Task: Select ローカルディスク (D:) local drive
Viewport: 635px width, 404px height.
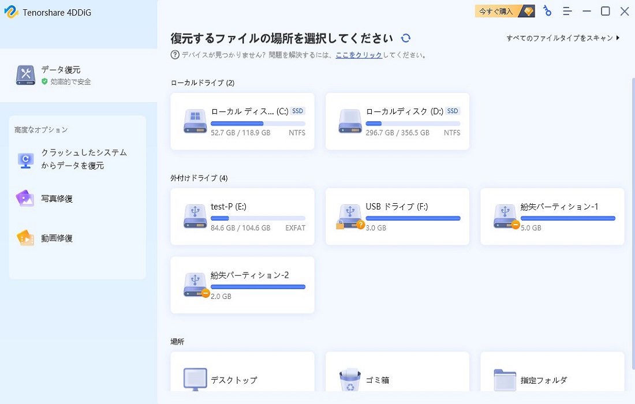Action: pyautogui.click(x=397, y=121)
